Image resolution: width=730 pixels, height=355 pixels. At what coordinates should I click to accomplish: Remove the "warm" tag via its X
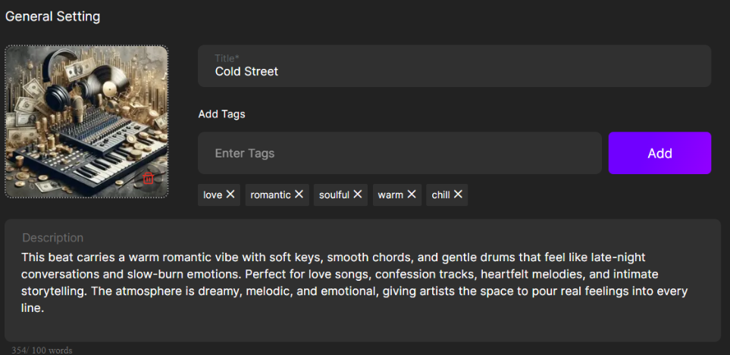[412, 195]
